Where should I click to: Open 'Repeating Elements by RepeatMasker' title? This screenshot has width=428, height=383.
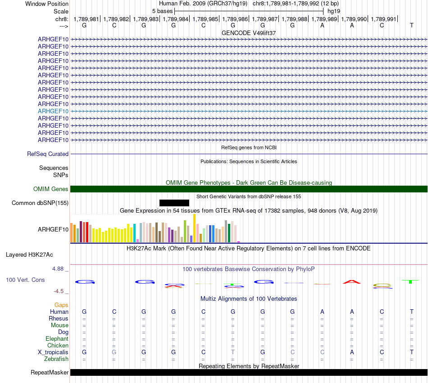coord(249,366)
